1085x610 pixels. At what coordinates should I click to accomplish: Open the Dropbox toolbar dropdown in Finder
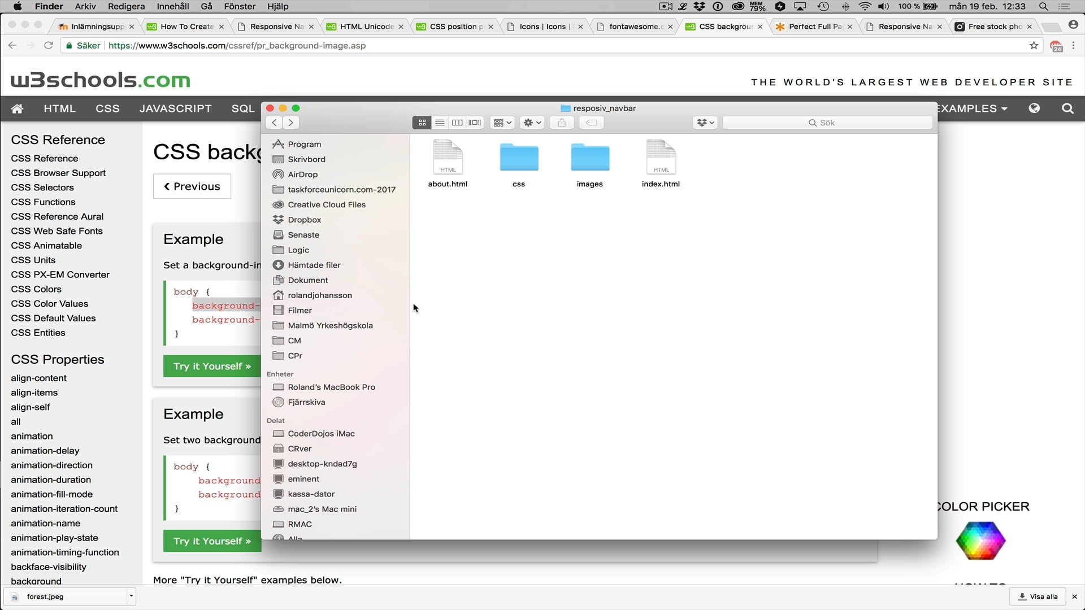pyautogui.click(x=705, y=123)
